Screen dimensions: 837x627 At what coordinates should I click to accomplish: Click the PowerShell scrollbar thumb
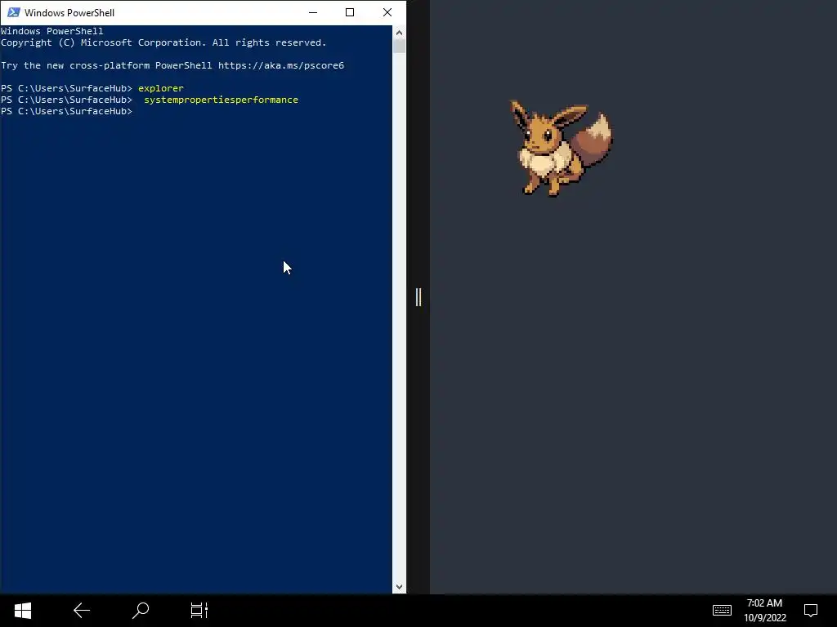399,46
